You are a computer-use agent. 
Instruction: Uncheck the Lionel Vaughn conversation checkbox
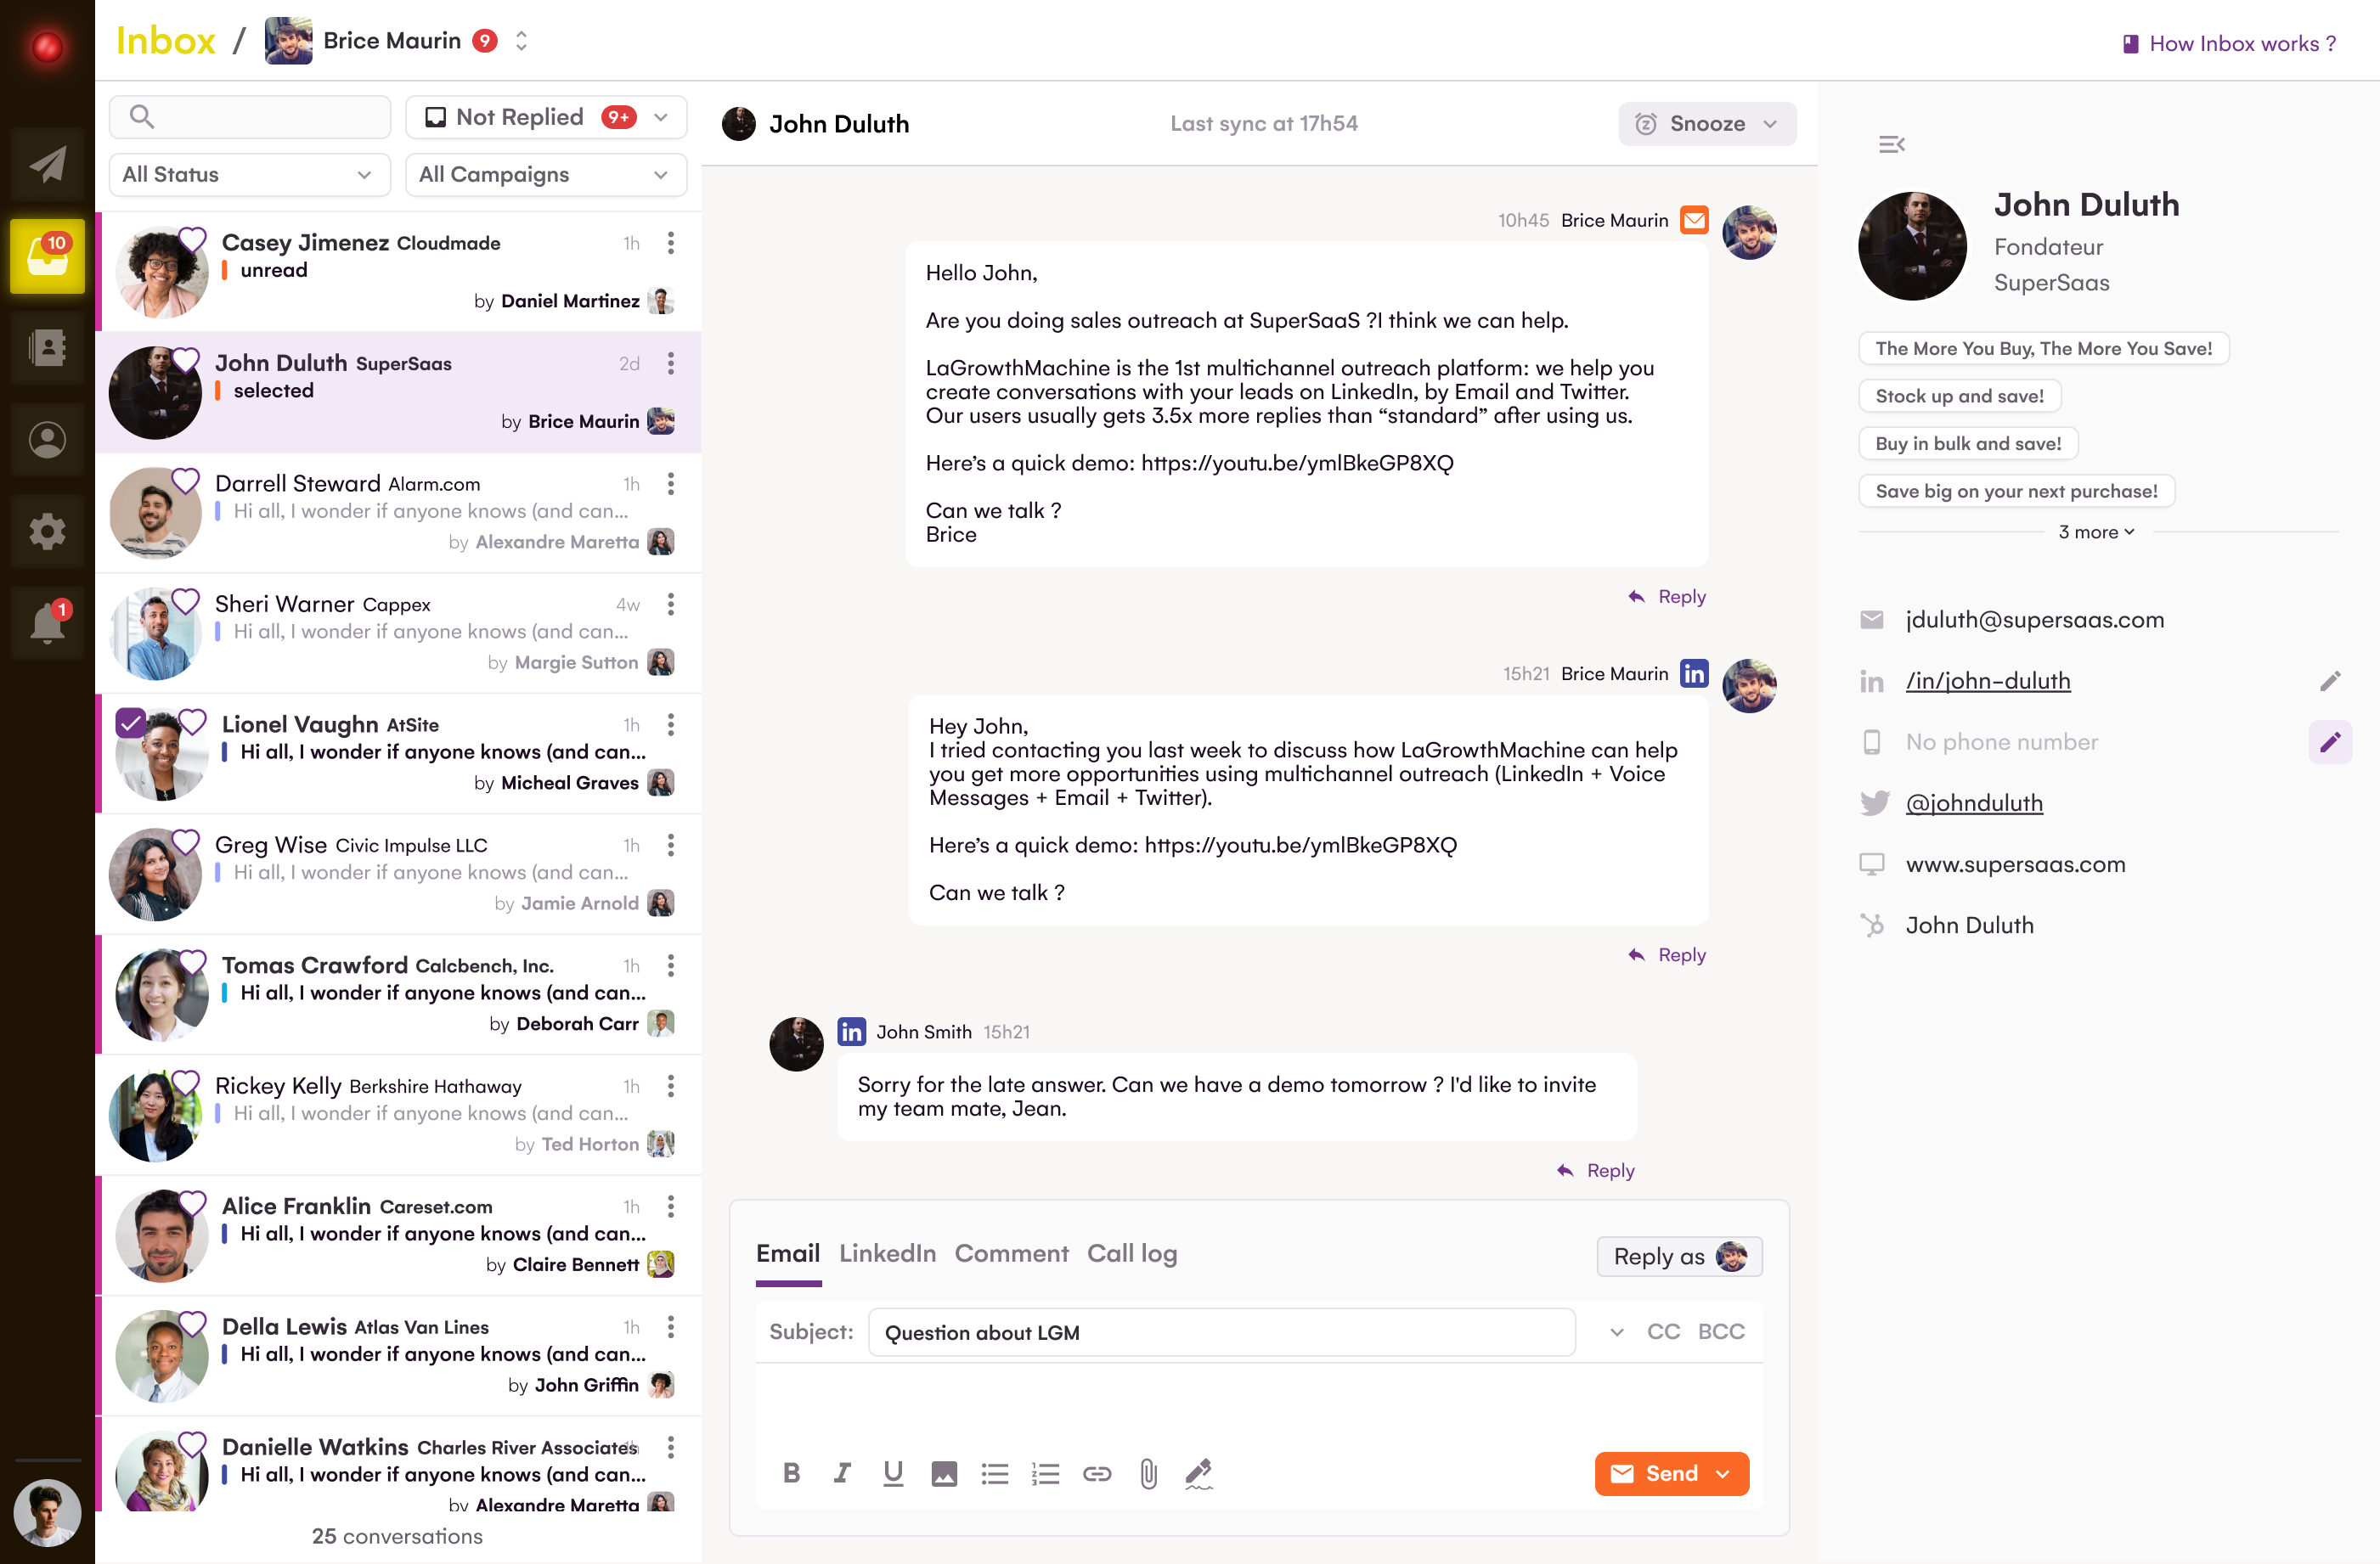(131, 723)
